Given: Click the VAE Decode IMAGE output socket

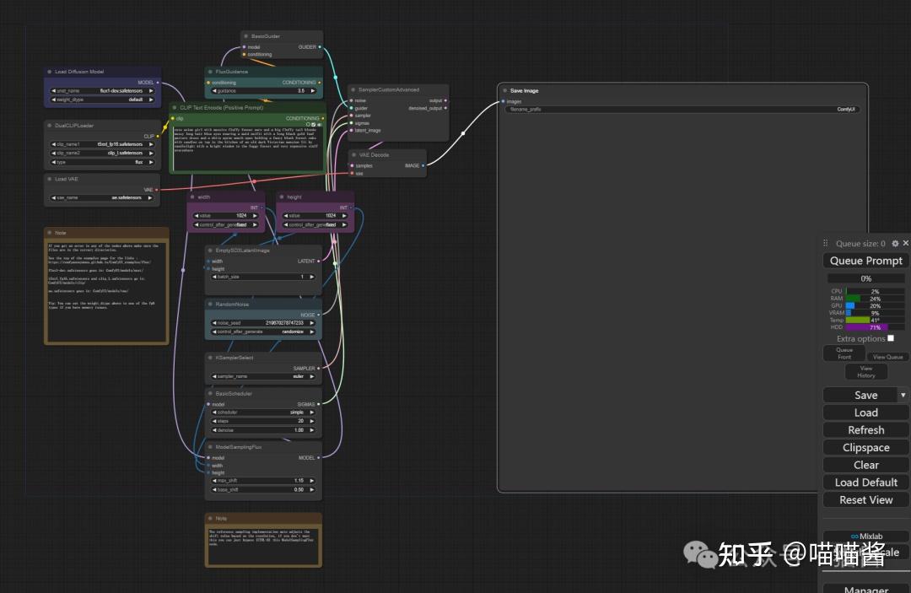Looking at the screenshot, I should click(424, 165).
